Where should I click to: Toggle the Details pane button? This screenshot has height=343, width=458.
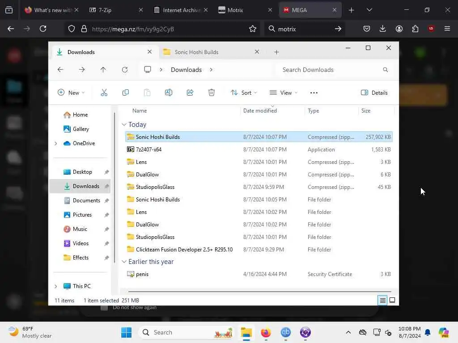[374, 93]
